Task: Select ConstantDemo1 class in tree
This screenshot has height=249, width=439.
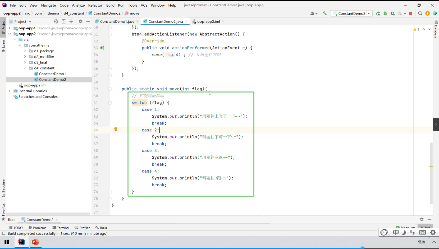Action: pos(52,74)
